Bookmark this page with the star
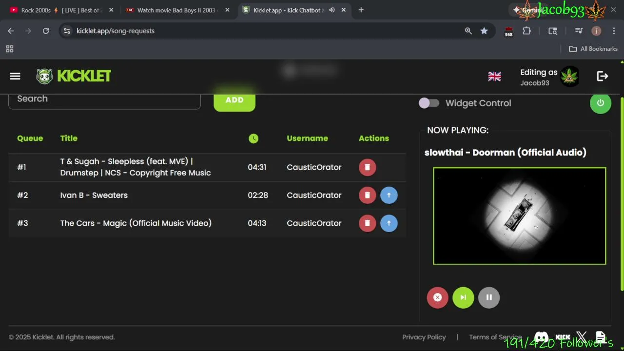Screen dimensions: 624x351 click(x=484, y=31)
